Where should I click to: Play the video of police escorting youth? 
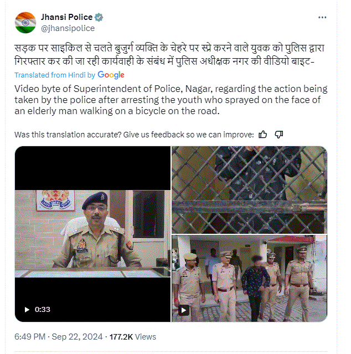184,310
